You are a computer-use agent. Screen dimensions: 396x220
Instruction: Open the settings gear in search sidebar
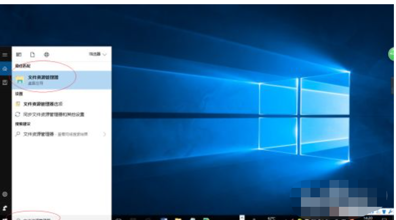coord(5,194)
